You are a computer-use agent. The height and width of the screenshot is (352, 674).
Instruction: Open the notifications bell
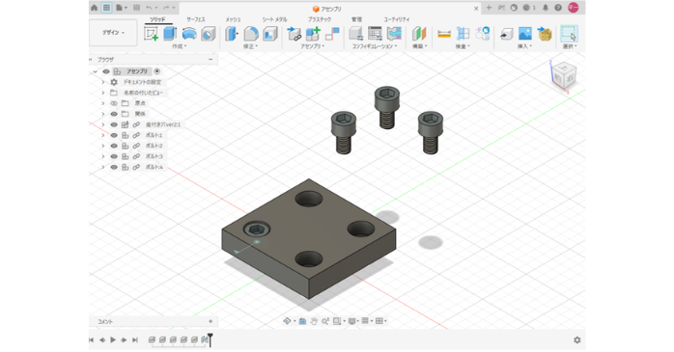tap(546, 8)
